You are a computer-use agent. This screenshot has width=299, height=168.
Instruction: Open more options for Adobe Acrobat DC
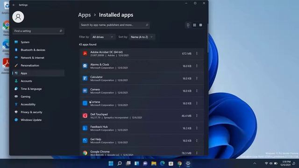click(x=197, y=54)
